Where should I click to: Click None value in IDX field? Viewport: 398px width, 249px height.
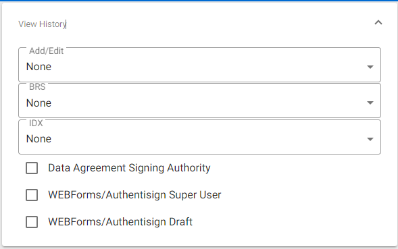point(39,139)
